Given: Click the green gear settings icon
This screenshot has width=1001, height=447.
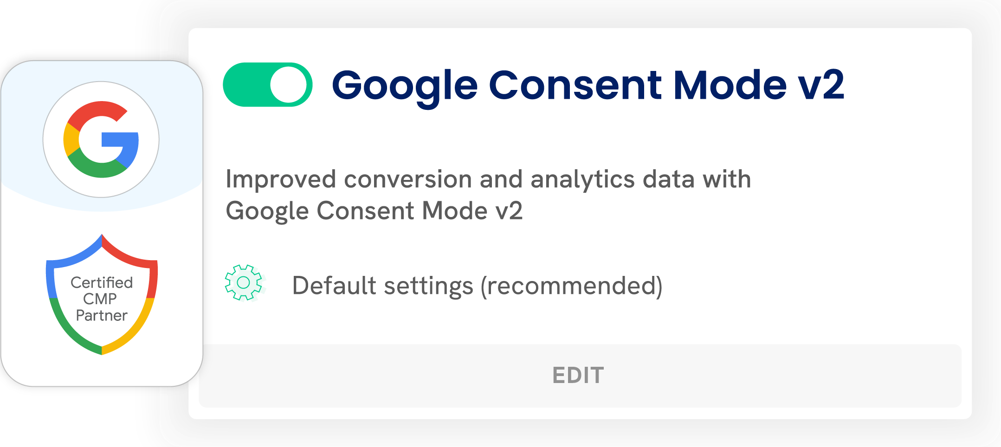Looking at the screenshot, I should click(x=244, y=283).
